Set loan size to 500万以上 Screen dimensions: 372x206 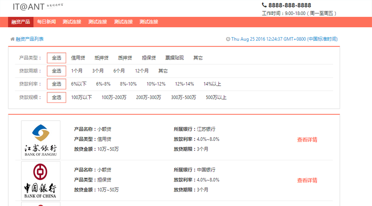(x=216, y=97)
